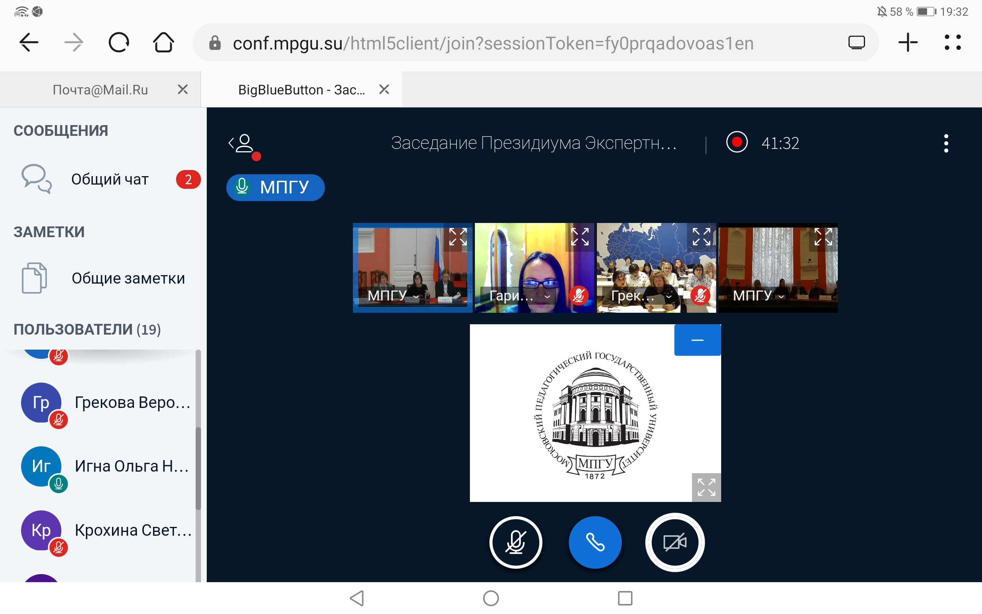Click muted notifications bell in status bar
982x614 pixels.
pyautogui.click(x=881, y=12)
